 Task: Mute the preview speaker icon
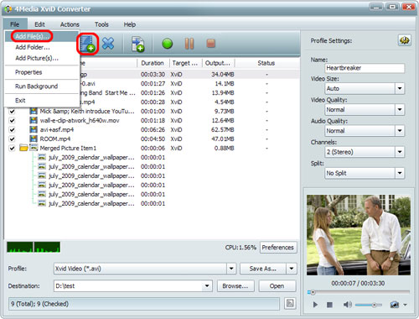click(348, 305)
